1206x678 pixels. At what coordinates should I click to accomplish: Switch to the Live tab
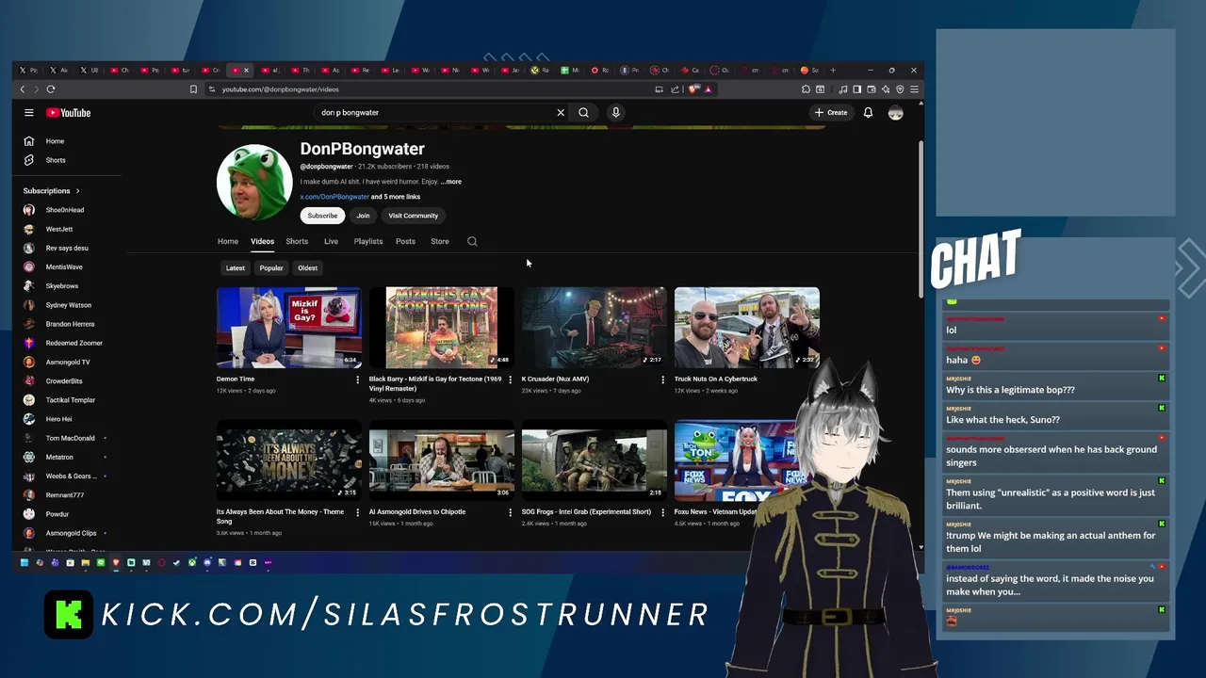click(331, 241)
